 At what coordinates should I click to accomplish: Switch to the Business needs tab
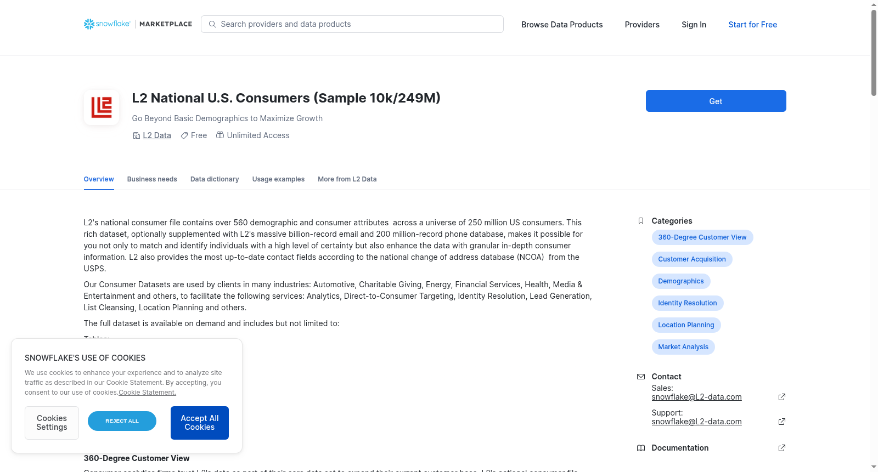[x=152, y=179]
